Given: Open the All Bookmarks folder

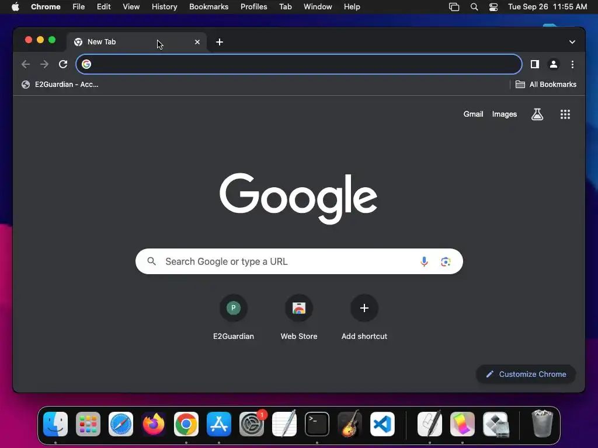Looking at the screenshot, I should pos(546,85).
